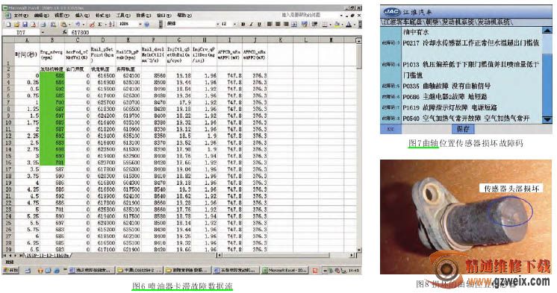Open the font size dropdown

(x=234, y=24)
